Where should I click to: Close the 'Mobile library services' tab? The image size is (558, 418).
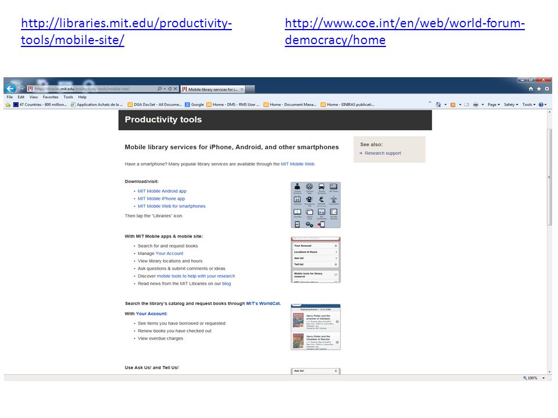tap(242, 89)
